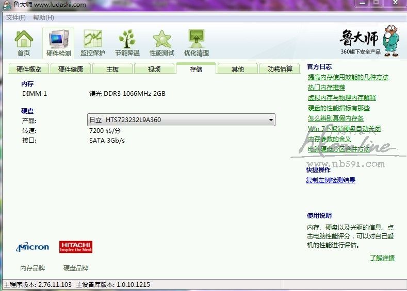Select the 硬件检测 hardware detection icon
Viewport: 407px width, 291px height.
pyautogui.click(x=58, y=43)
